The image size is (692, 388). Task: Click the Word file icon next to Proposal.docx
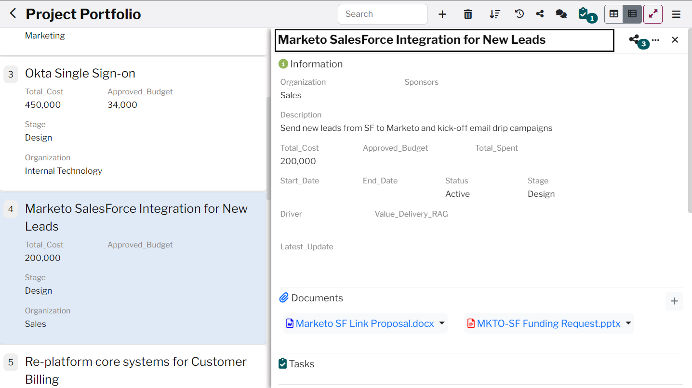290,323
